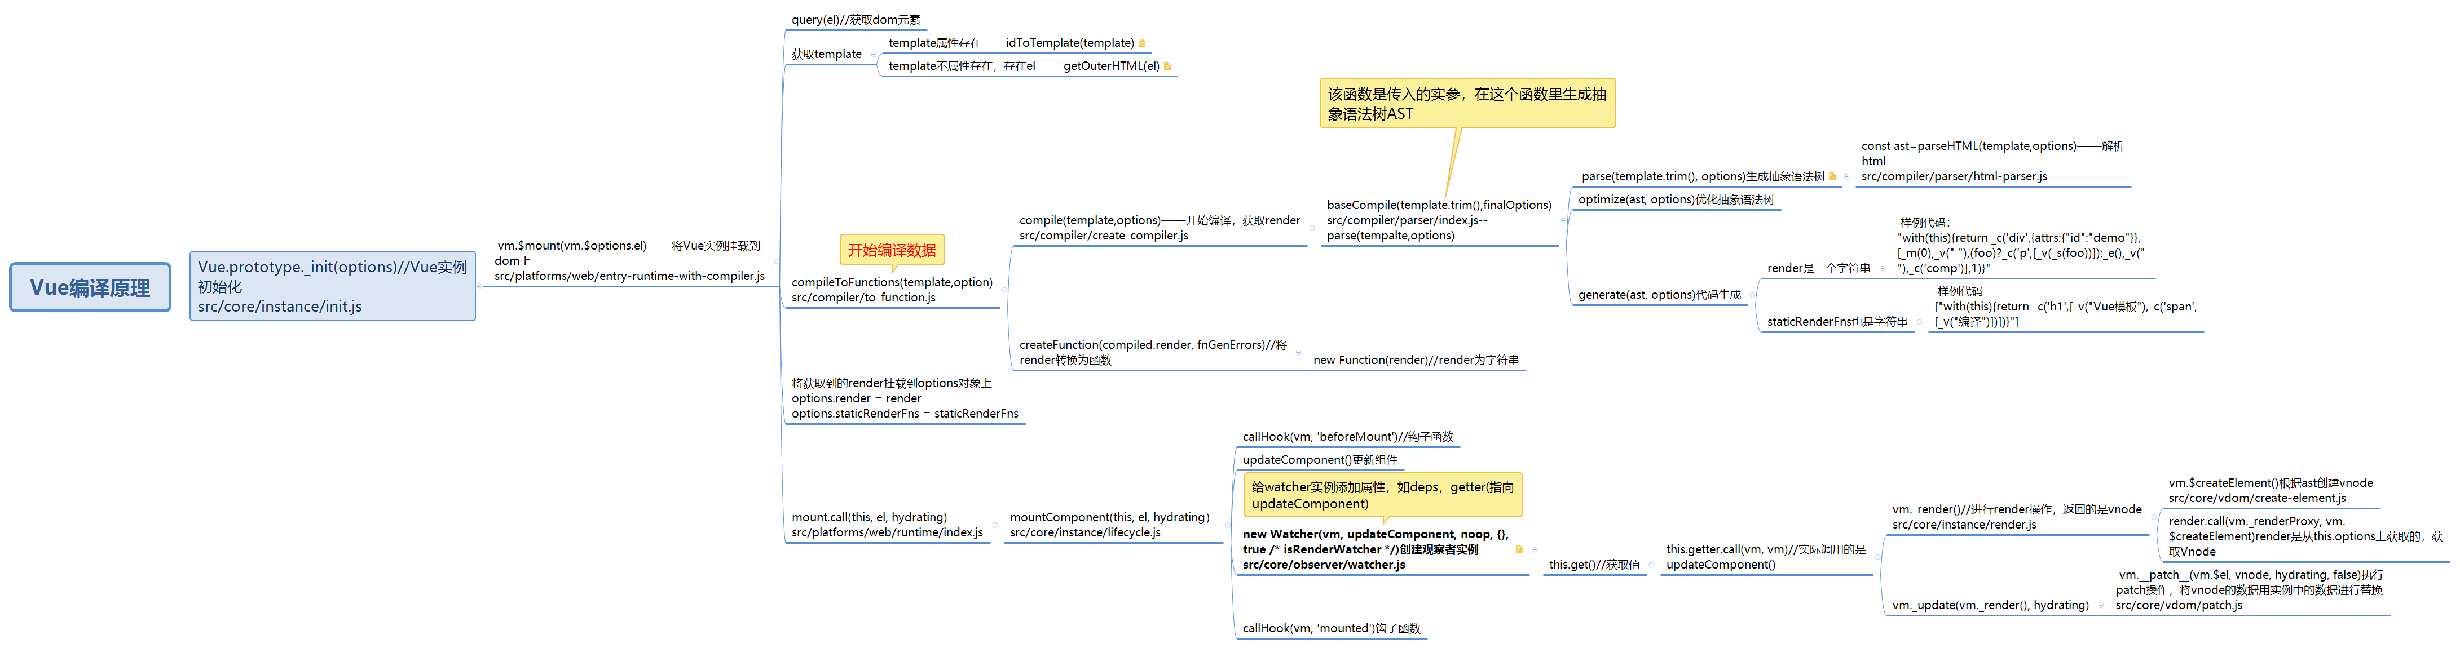Collapse generate(ast, options) subtopics
The image size is (2460, 648).
click(1752, 295)
